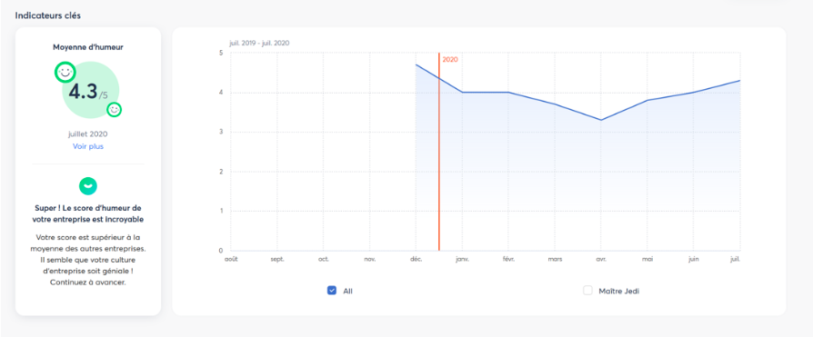813x337 pixels.
Task: Click the July chart end point
Action: coord(739,80)
